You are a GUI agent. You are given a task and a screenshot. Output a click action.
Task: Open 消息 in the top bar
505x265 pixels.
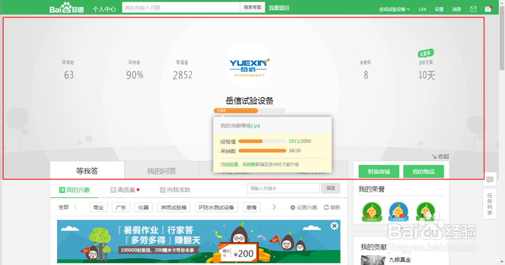457,9
